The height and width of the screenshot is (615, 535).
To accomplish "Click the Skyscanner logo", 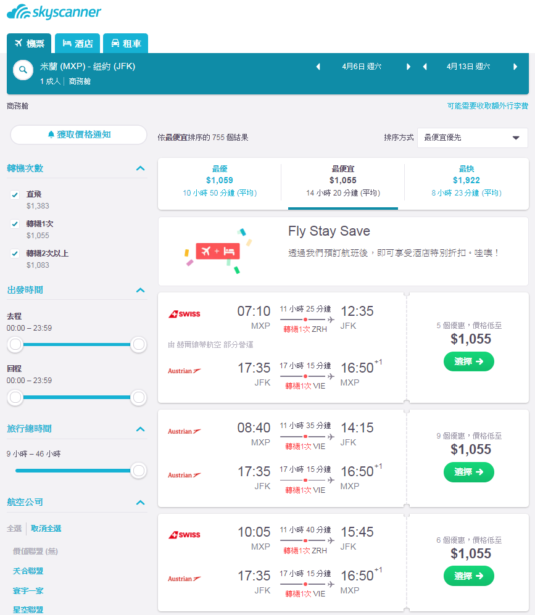I will [54, 12].
